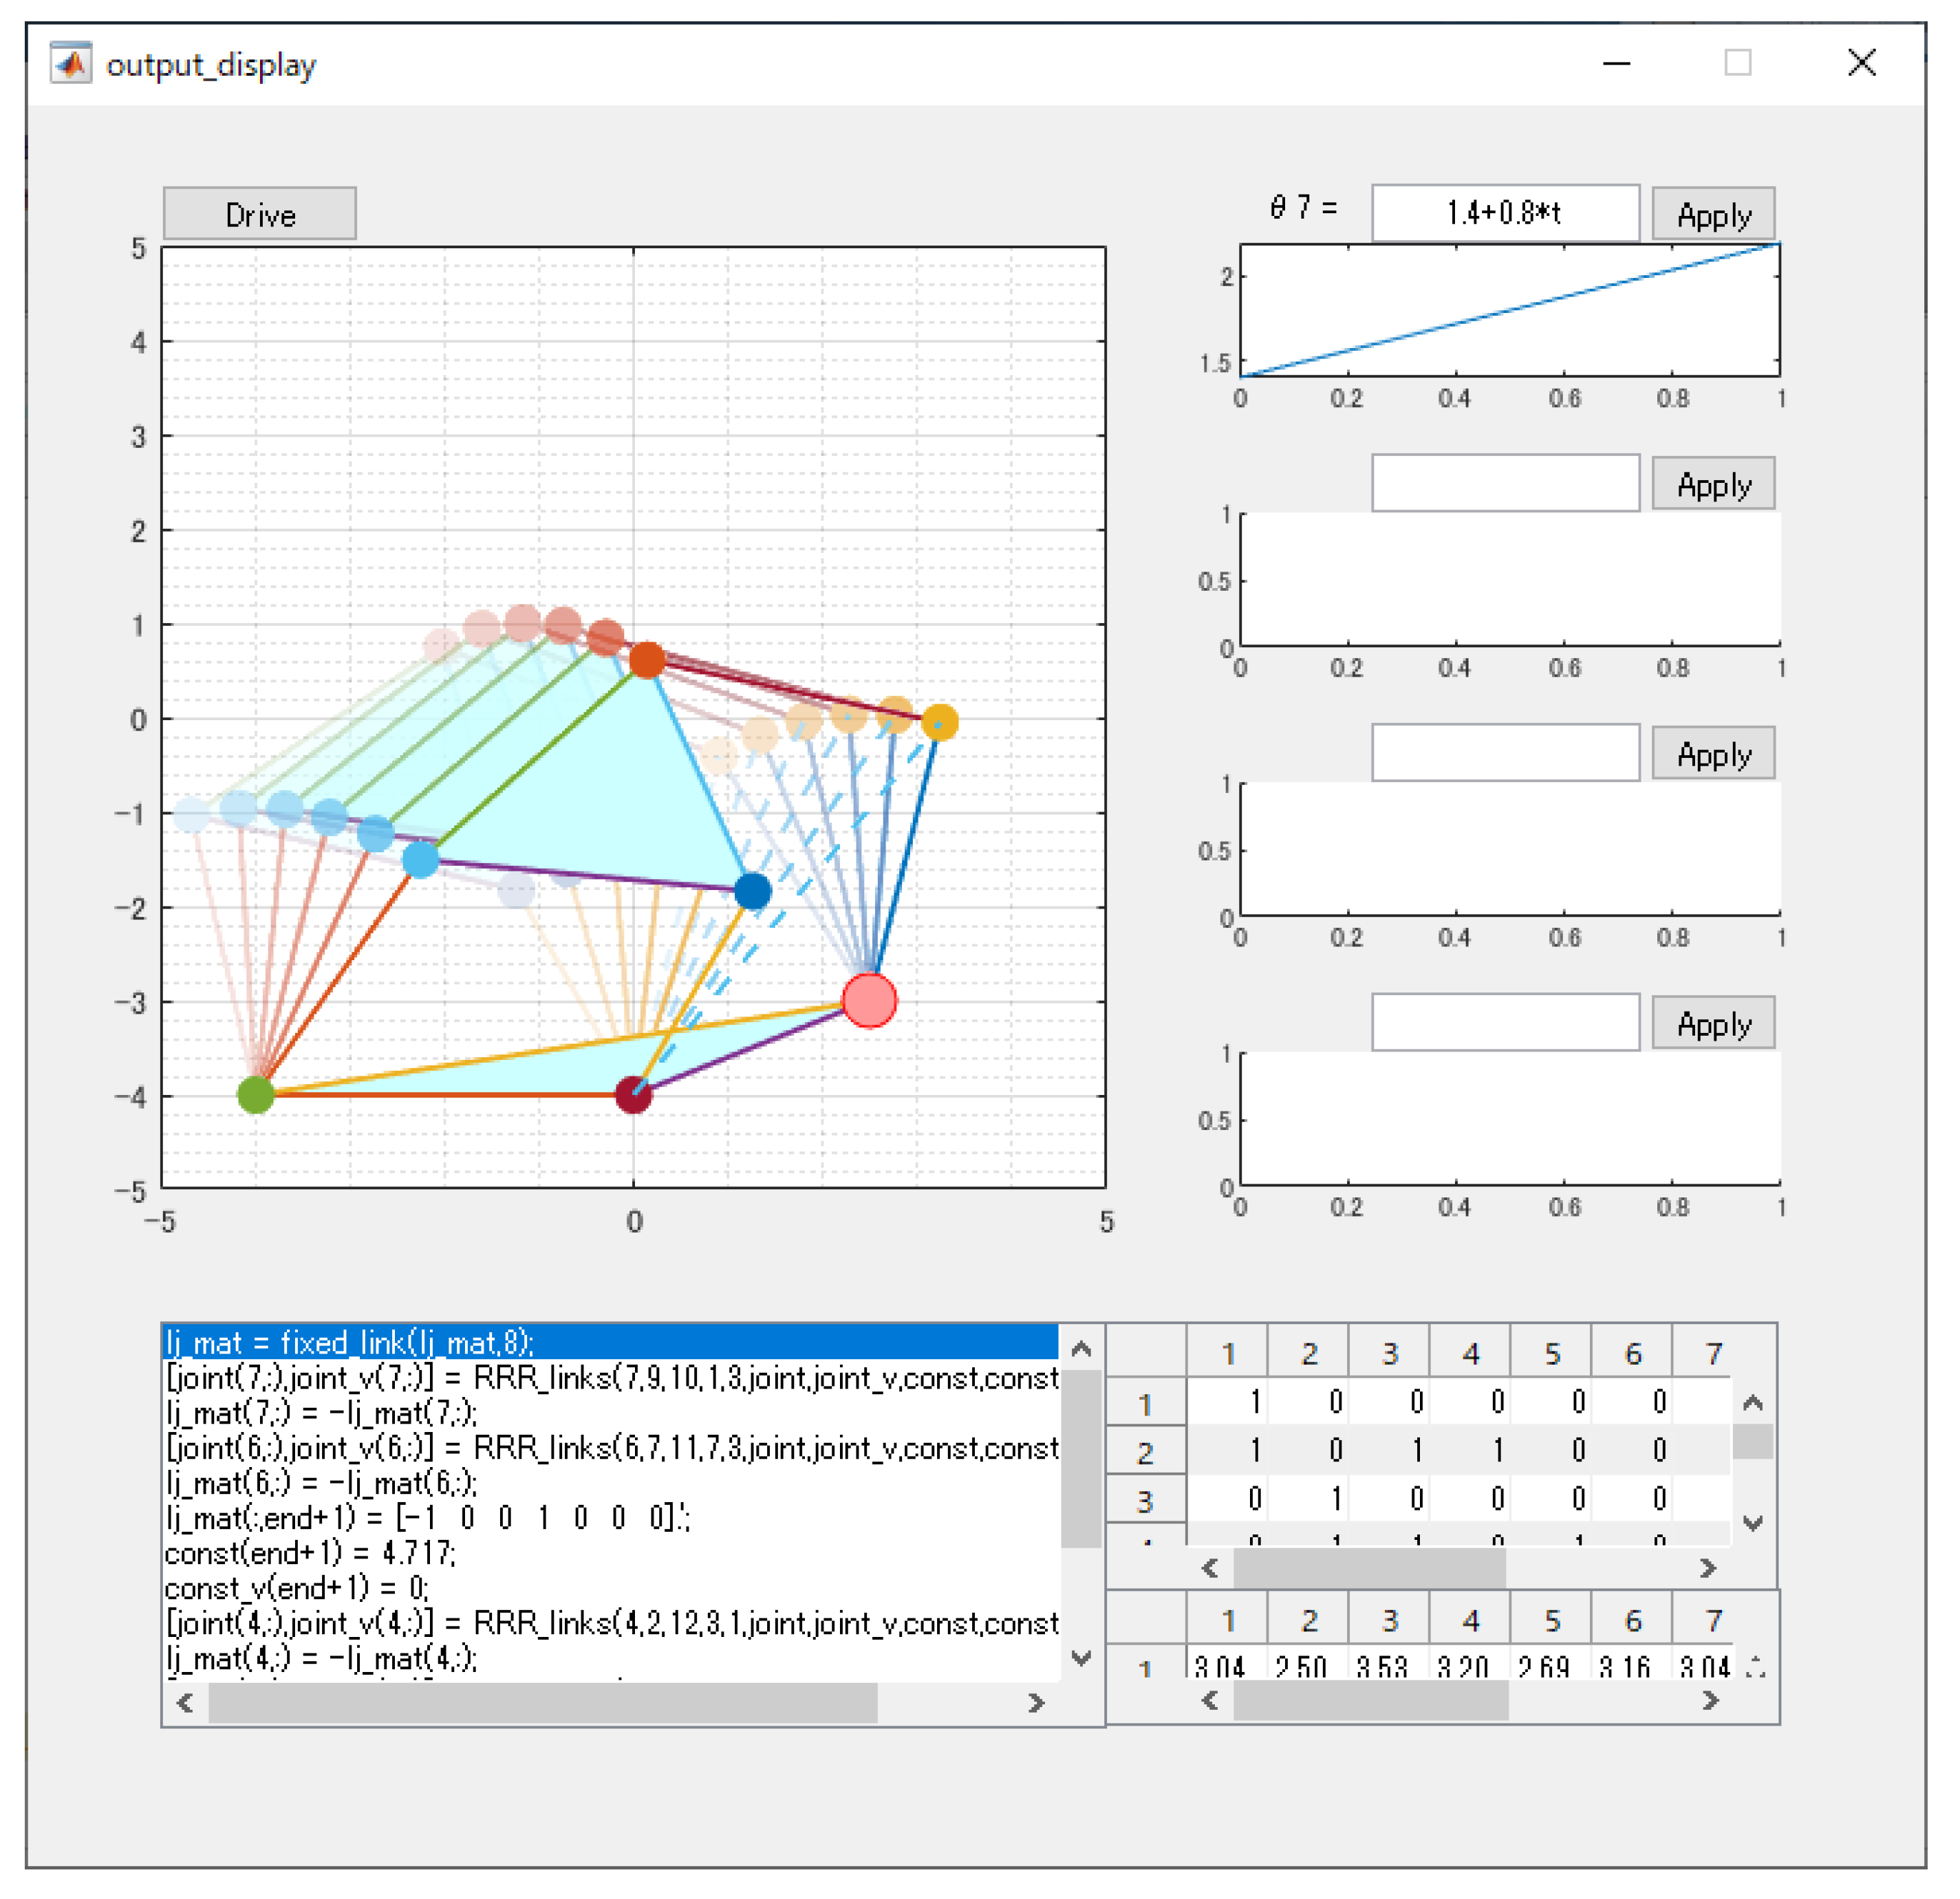Click the orange joint at linkage top
Viewport: 1960px width, 1899px height.
647,660
